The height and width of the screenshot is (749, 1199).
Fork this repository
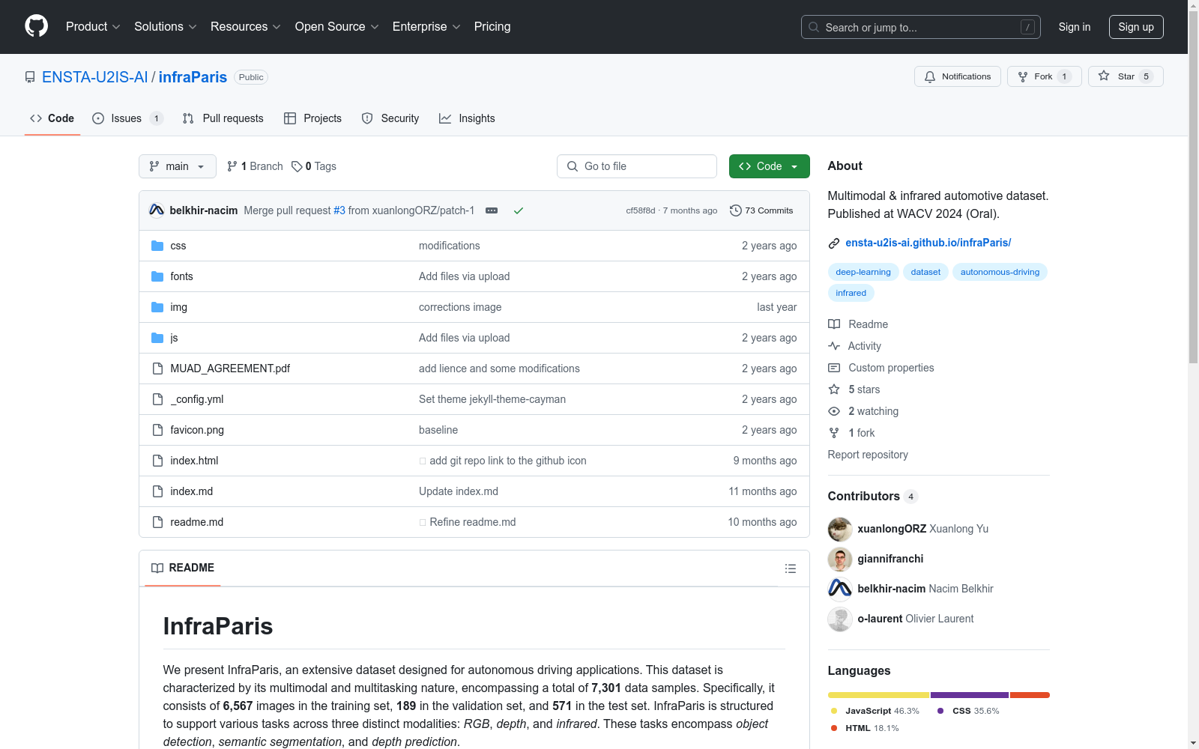click(1044, 76)
